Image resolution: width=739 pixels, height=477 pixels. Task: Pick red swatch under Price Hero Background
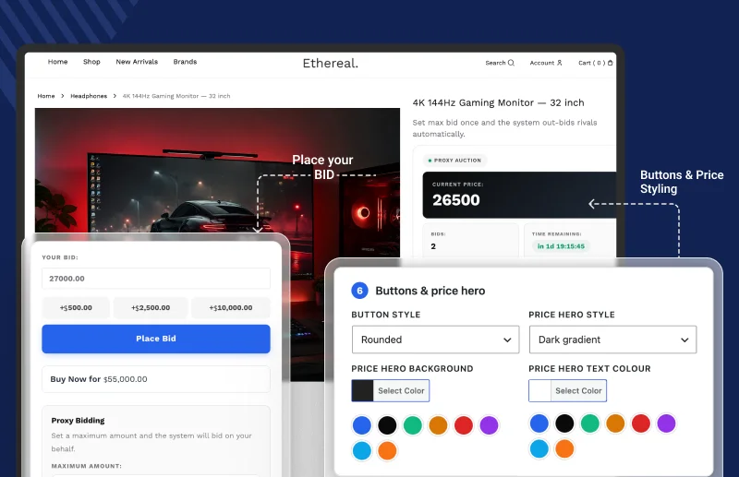click(x=464, y=425)
